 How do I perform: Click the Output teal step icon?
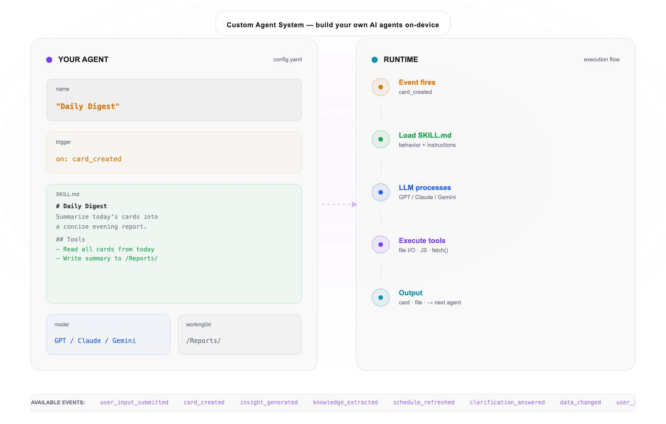(x=381, y=298)
